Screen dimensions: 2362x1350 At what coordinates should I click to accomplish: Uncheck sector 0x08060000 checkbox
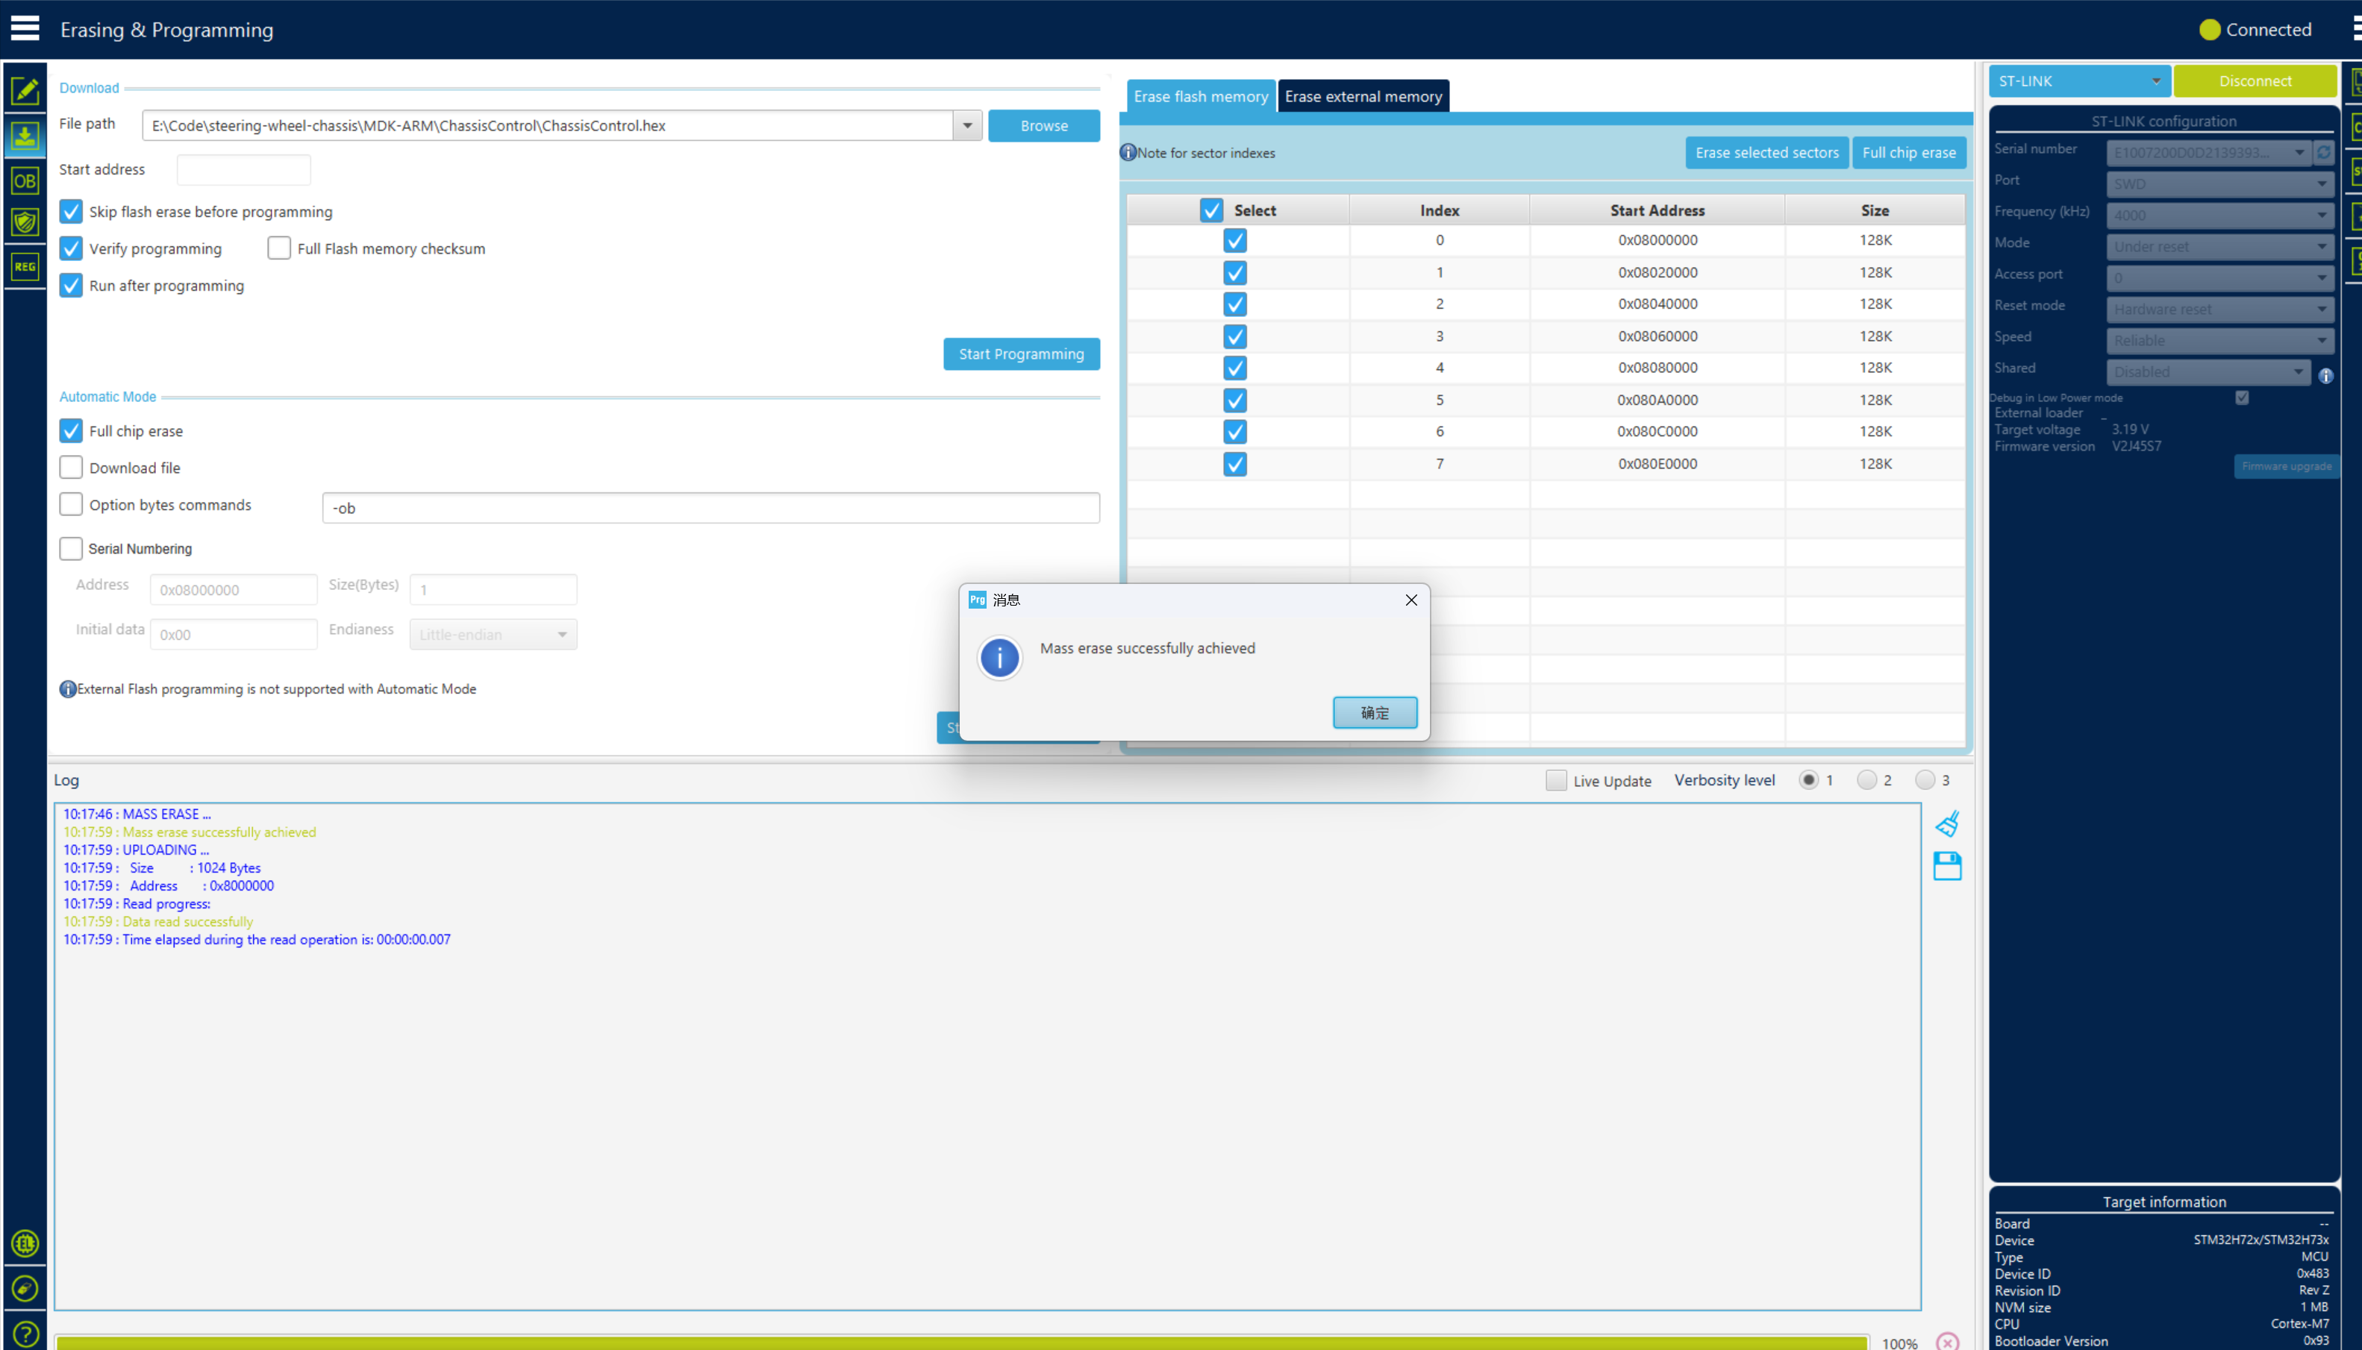coord(1235,336)
